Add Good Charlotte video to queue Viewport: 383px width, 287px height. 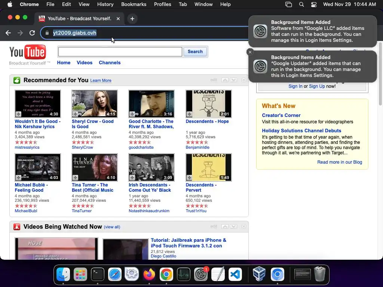click(132, 114)
